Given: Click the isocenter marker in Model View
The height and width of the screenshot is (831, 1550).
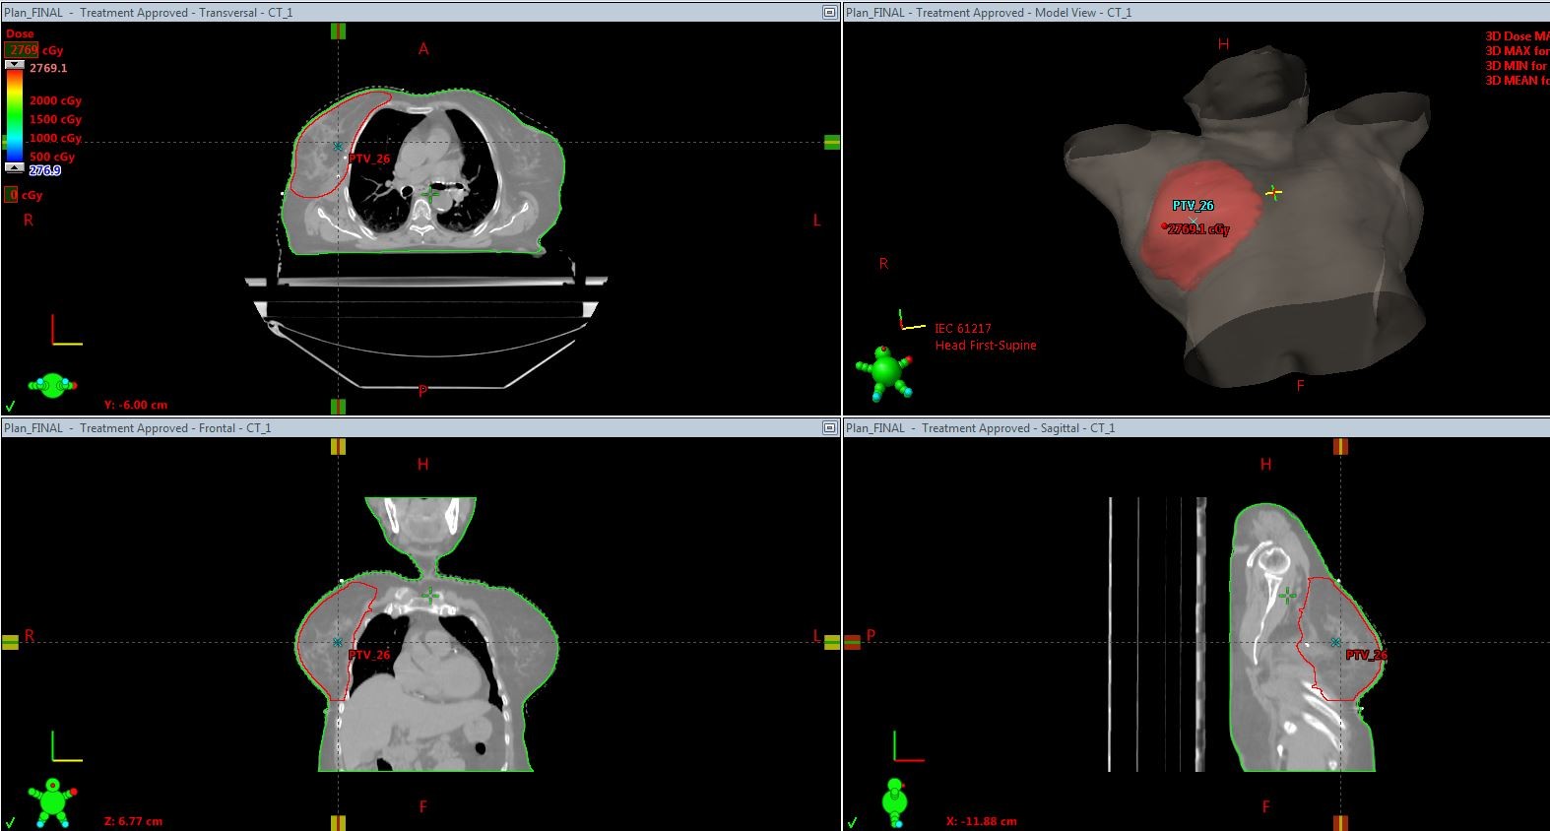Looking at the screenshot, I should point(1274,193).
